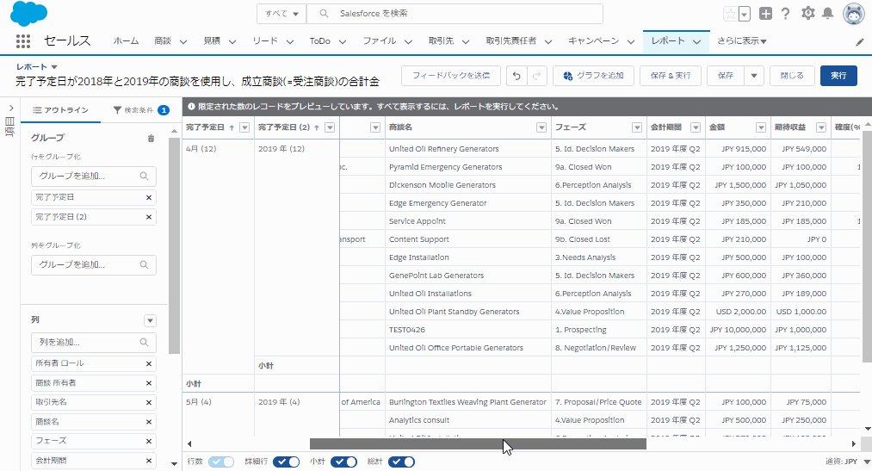Remove the 所有者 ロール column
Image resolution: width=872 pixels, height=471 pixels.
click(x=148, y=363)
